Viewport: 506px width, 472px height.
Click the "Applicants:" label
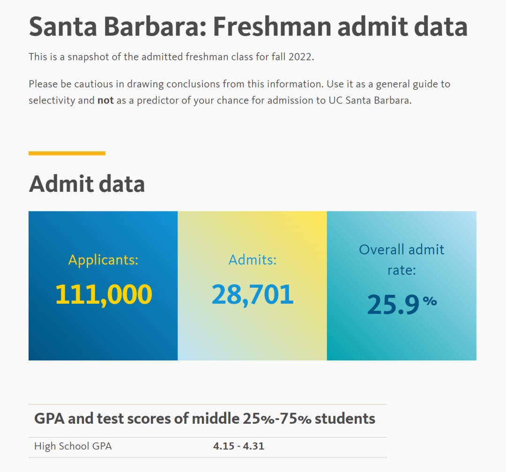(104, 260)
